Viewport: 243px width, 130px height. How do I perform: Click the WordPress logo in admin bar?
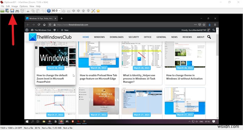(27, 30)
